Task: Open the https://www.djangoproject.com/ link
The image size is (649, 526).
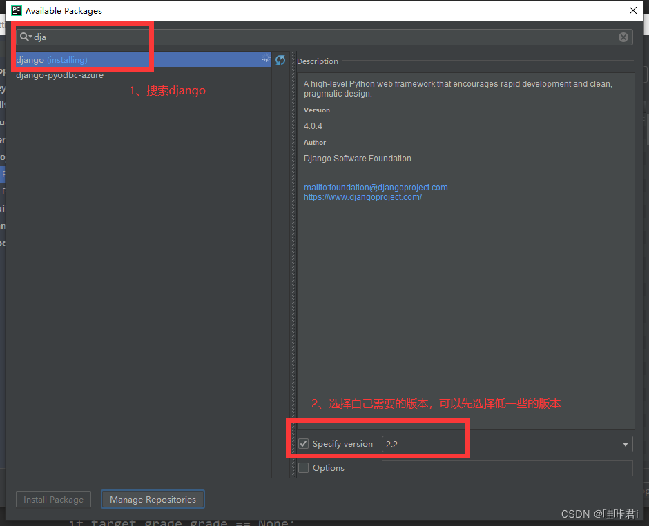Action: pyautogui.click(x=363, y=197)
